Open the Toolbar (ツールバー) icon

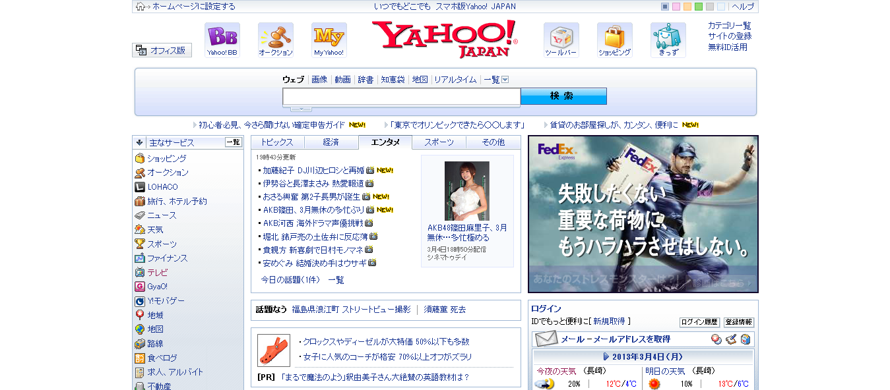coord(561,40)
